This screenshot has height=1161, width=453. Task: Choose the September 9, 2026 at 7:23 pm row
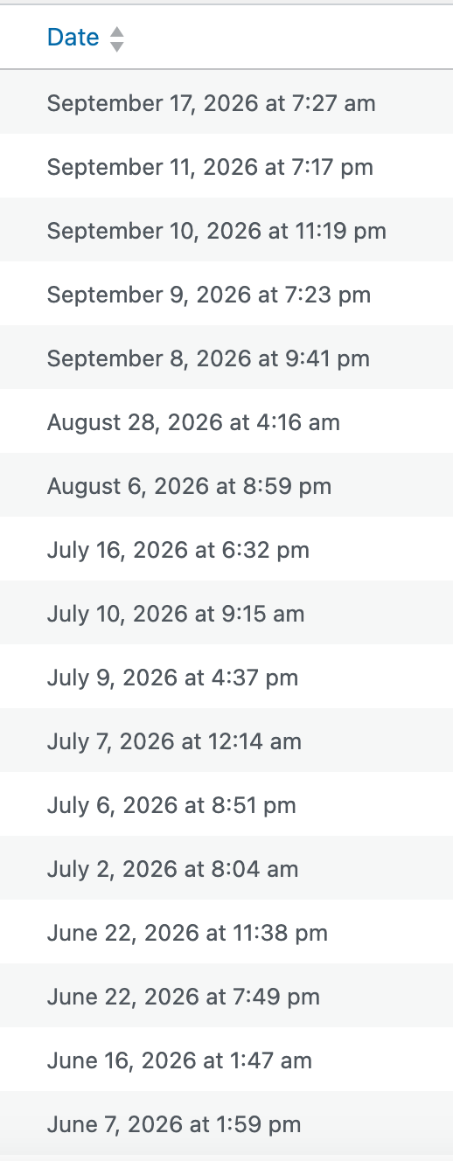(226, 294)
